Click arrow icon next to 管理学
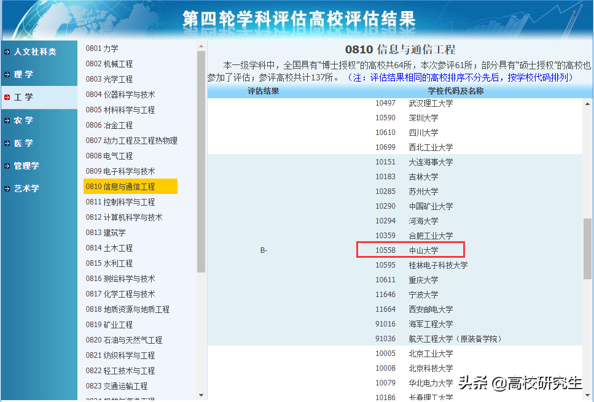The width and height of the screenshot is (594, 402). click(6, 166)
